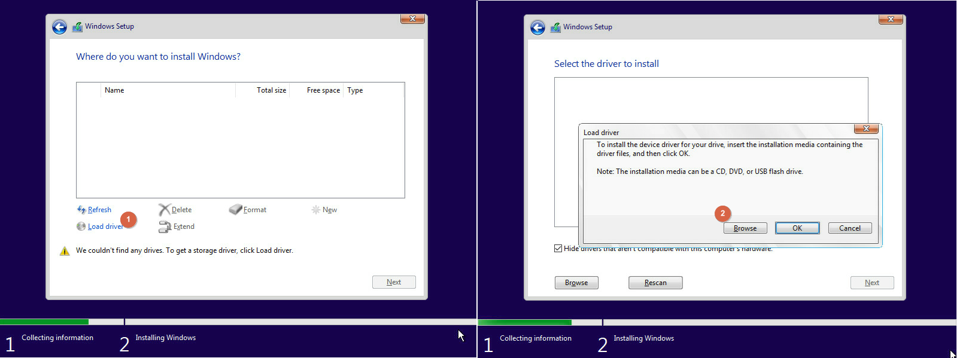
Task: Click the Format drive icon
Action: 235,210
